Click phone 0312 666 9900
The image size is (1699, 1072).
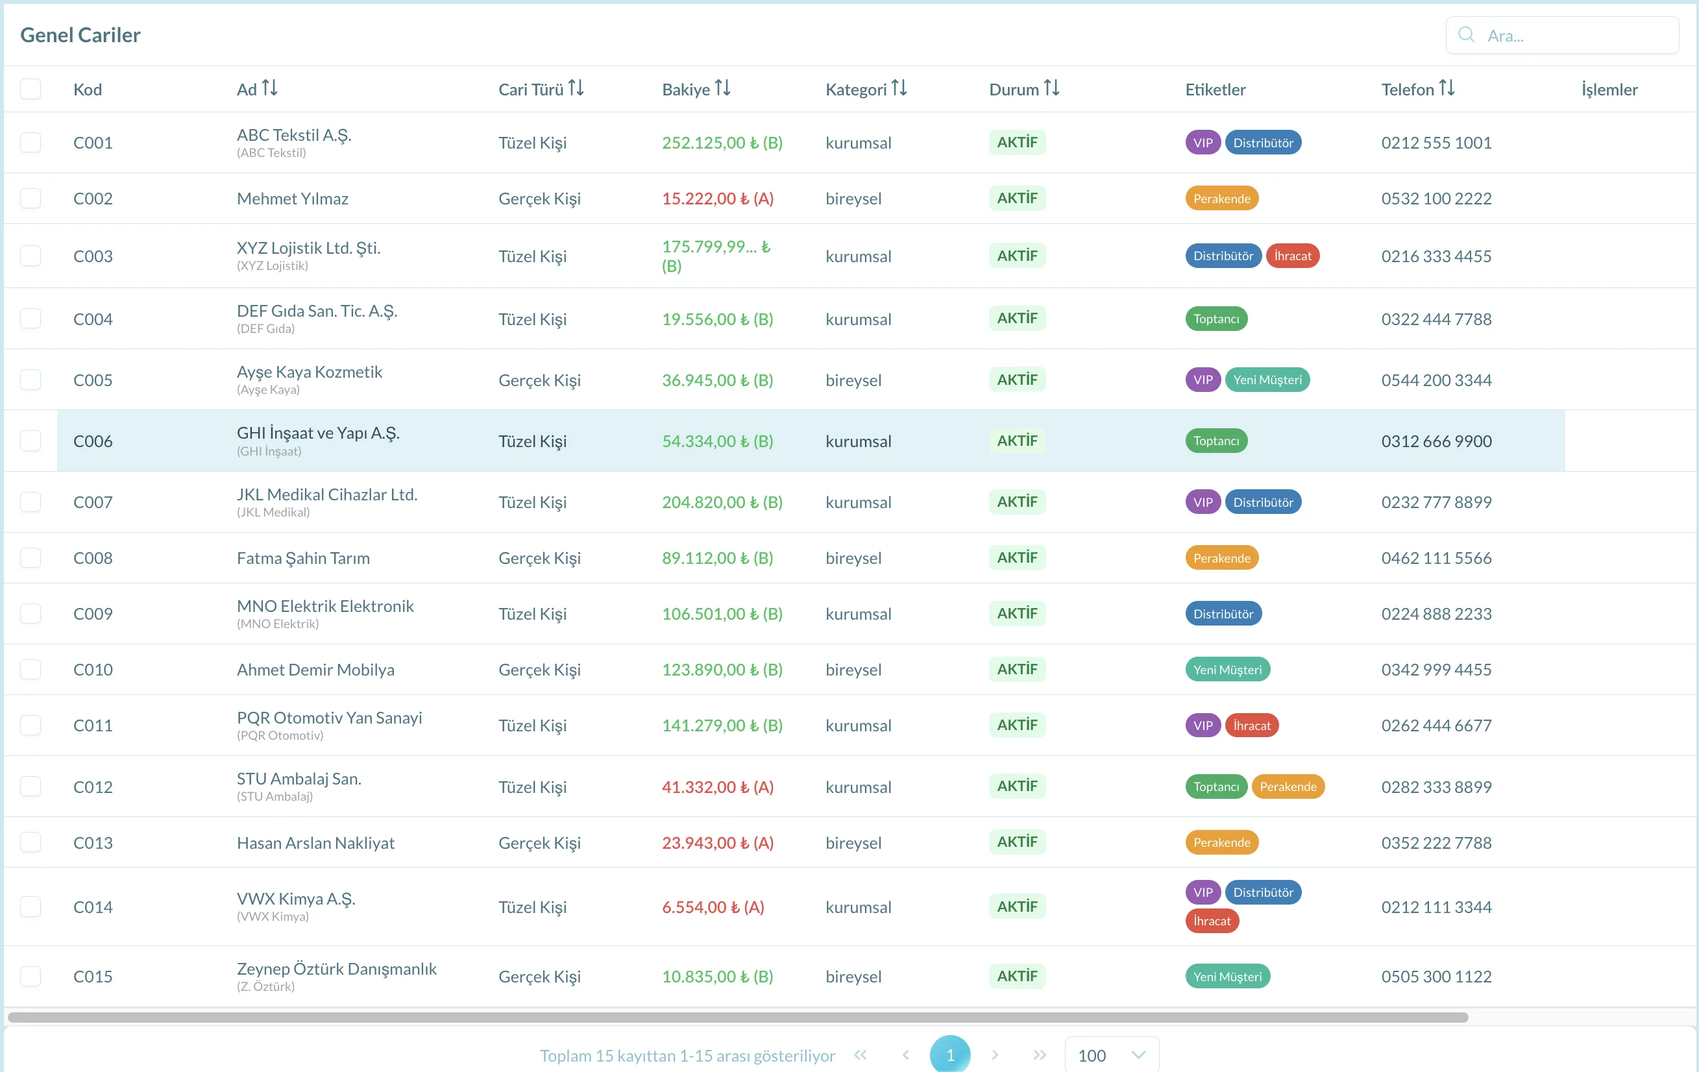1436,441
